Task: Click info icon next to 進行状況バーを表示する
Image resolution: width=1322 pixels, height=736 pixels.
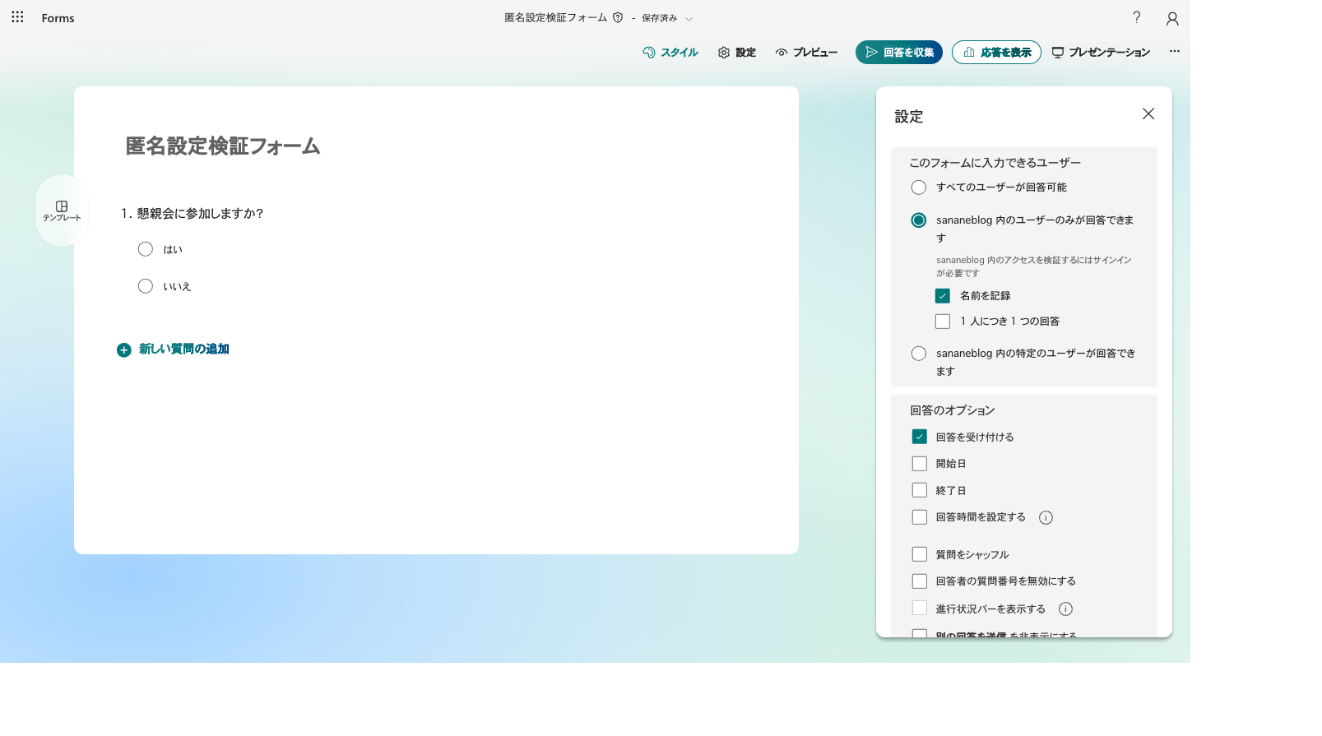Action: pos(1065,609)
